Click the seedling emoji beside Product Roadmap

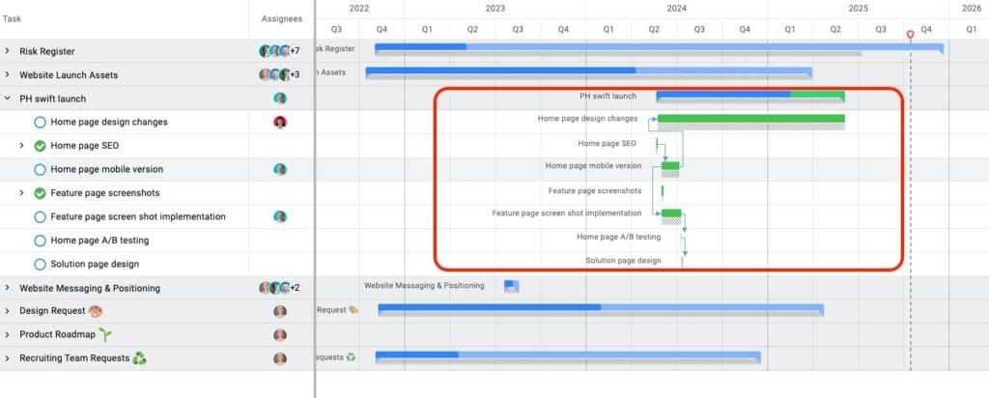[x=104, y=334]
